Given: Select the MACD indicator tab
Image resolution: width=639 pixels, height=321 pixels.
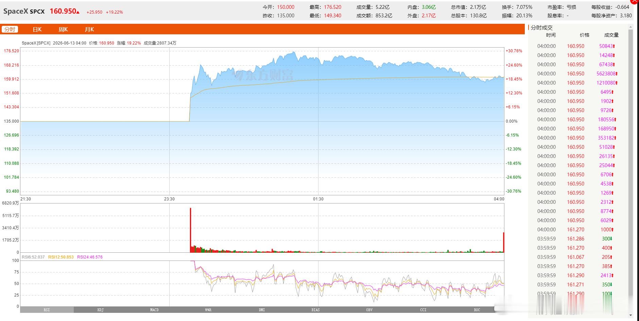Looking at the screenshot, I should pos(154,310).
